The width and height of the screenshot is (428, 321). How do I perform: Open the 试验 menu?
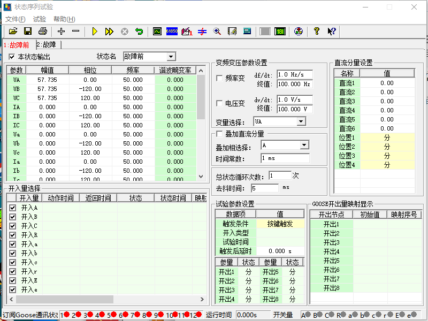(x=40, y=19)
